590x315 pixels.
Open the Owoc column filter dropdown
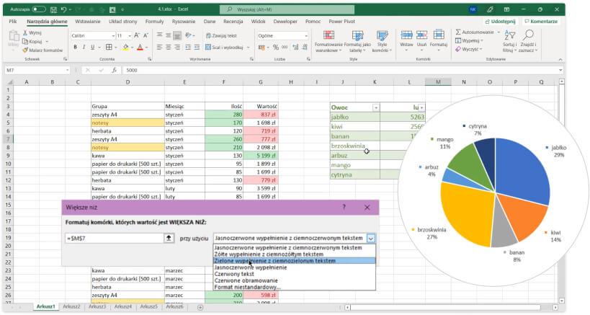pos(375,107)
